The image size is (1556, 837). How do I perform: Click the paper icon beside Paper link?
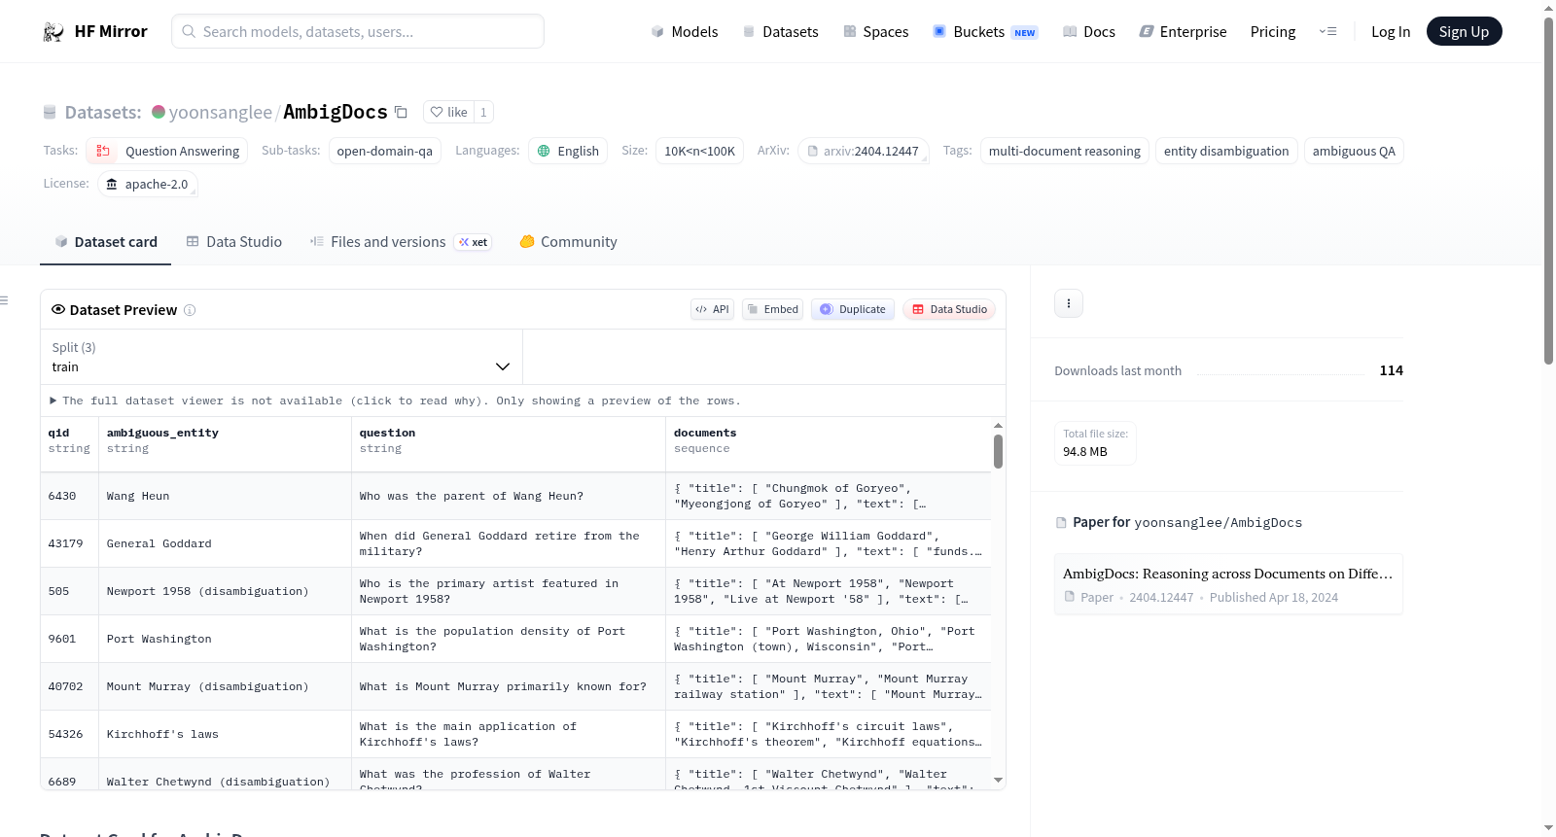click(1062, 523)
